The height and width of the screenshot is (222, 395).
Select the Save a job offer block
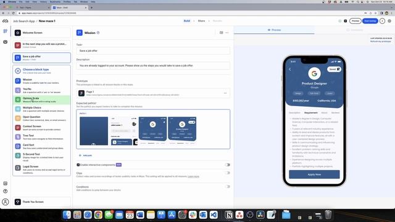pos(42,58)
